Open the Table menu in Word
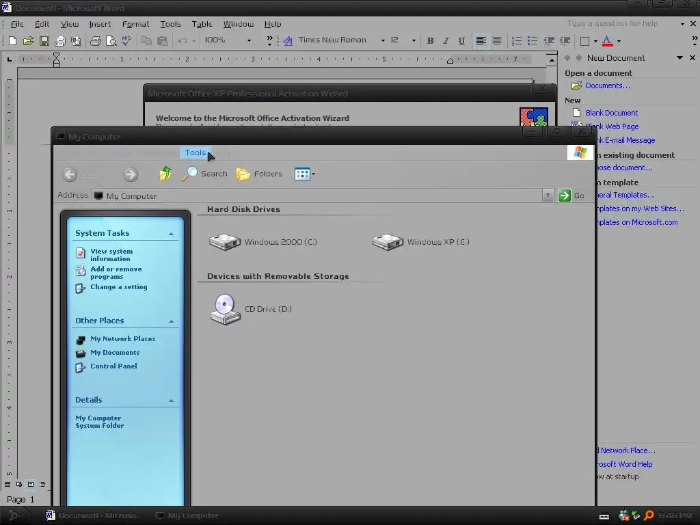Viewport: 700px width, 525px height. 202,24
